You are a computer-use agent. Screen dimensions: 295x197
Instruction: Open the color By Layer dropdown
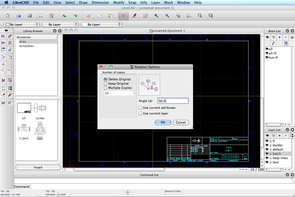coord(22,25)
